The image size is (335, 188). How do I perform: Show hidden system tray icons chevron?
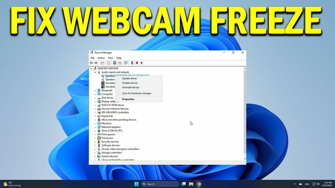pyautogui.click(x=295, y=184)
